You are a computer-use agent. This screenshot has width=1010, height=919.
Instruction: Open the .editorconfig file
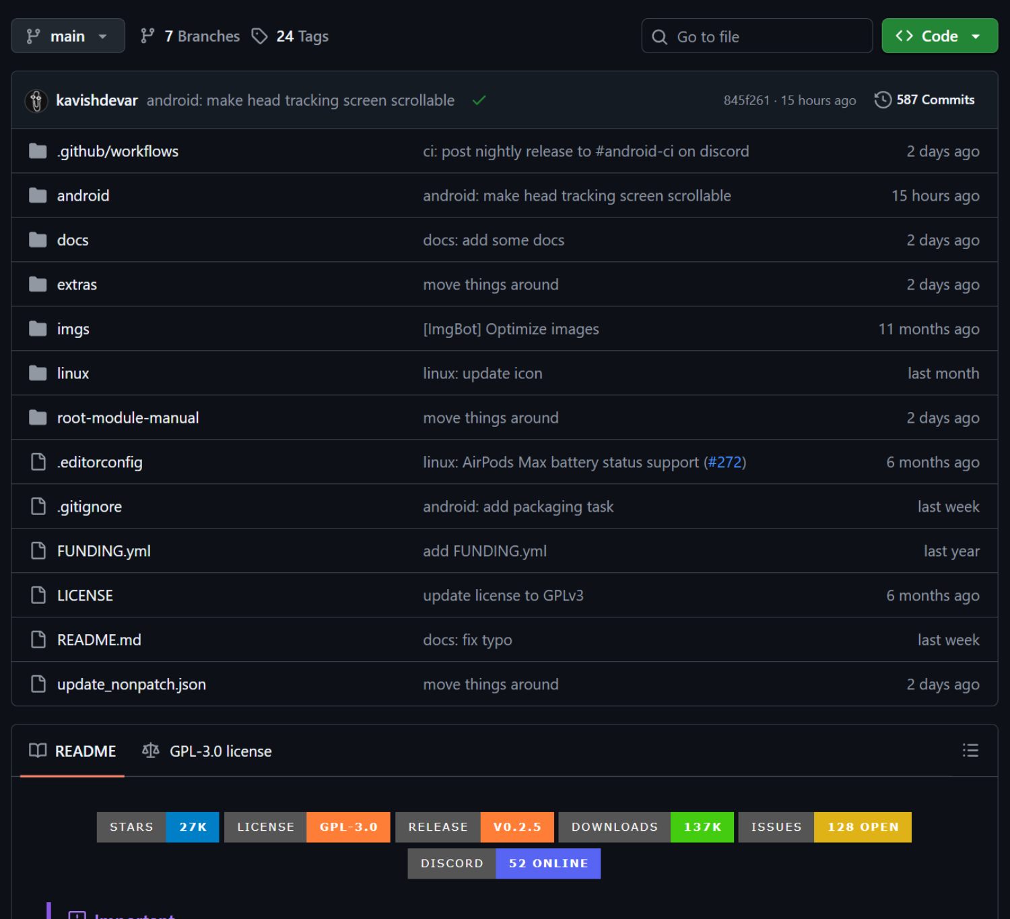pos(100,463)
